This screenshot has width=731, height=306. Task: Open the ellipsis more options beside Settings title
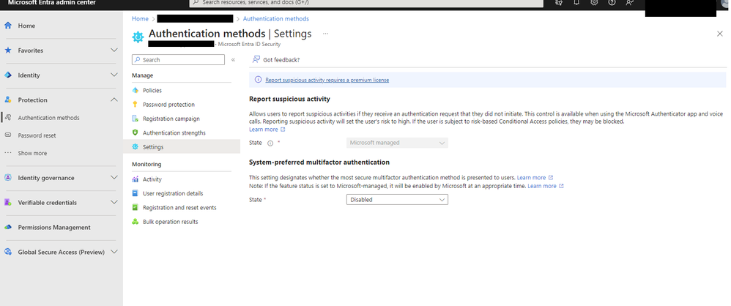325,34
